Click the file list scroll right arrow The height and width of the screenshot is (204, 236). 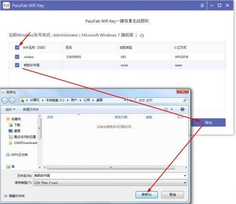point(186,168)
